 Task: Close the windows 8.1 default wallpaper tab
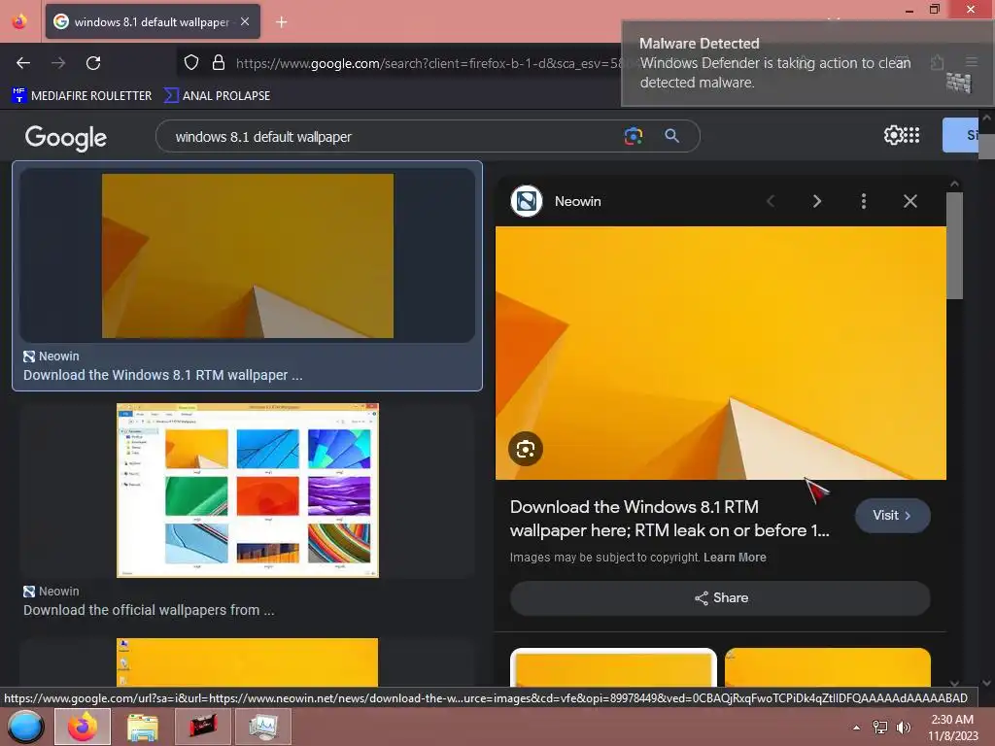pyautogui.click(x=245, y=21)
